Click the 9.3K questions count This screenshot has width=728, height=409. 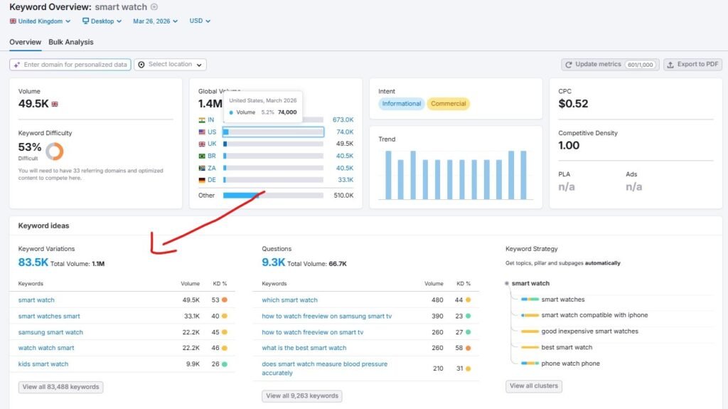coord(273,262)
